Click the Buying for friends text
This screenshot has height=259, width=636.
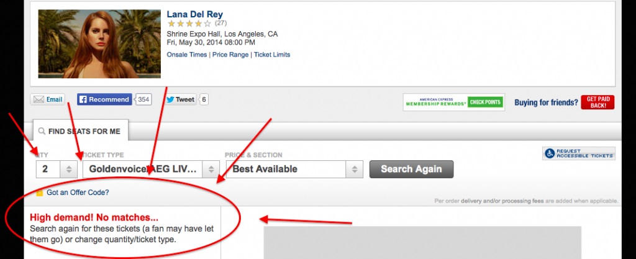pos(547,102)
